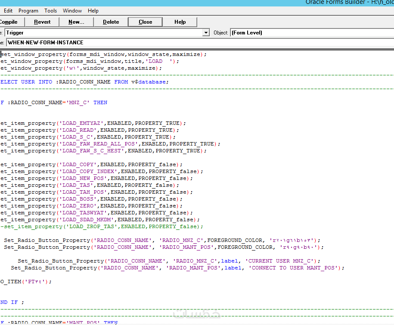Select the Trigger type combo box
394x325 pixels.
(107, 33)
